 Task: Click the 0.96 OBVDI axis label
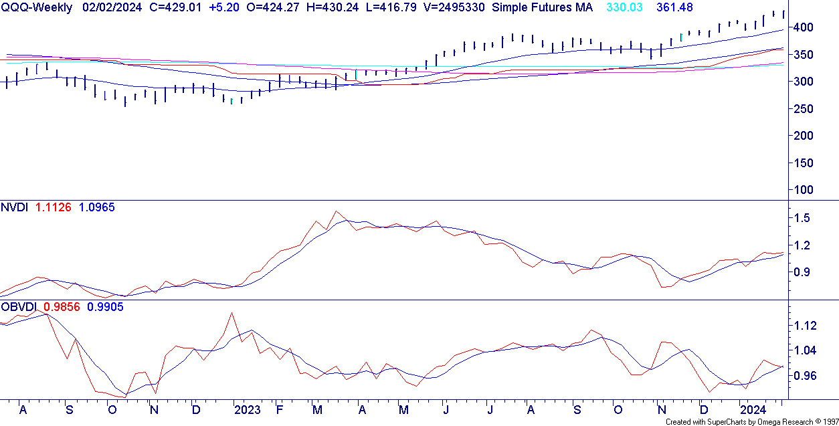click(806, 376)
